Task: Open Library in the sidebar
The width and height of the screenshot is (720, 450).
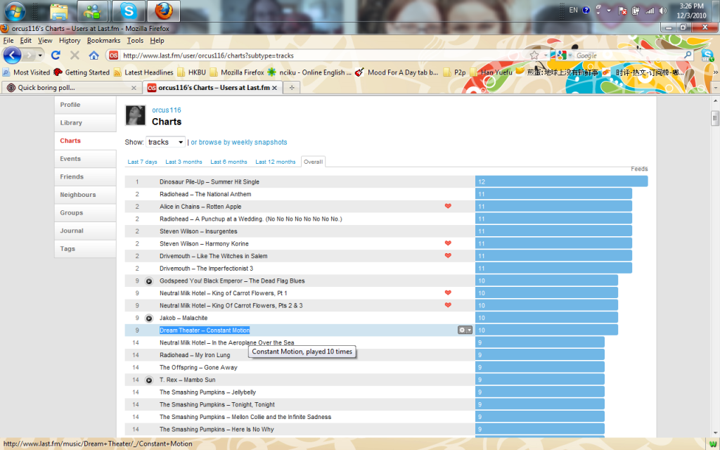Action: (x=85, y=122)
